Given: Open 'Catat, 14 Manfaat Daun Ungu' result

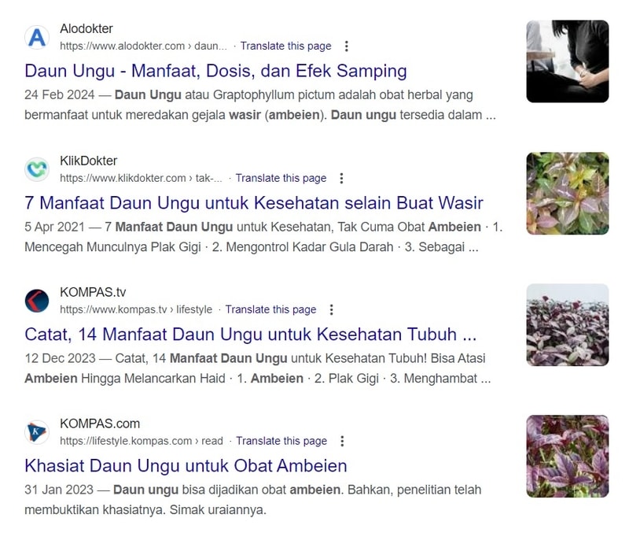Looking at the screenshot, I should pyautogui.click(x=251, y=335).
